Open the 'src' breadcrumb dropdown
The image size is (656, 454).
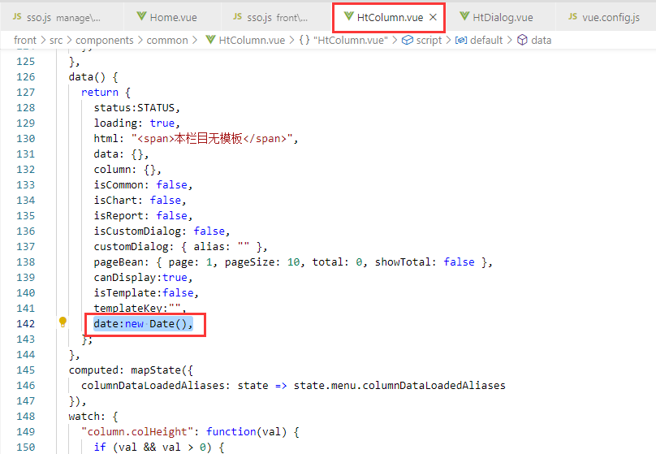point(56,40)
